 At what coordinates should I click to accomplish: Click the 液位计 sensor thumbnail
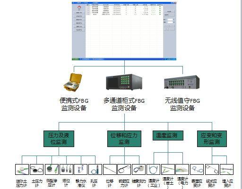click(66, 170)
